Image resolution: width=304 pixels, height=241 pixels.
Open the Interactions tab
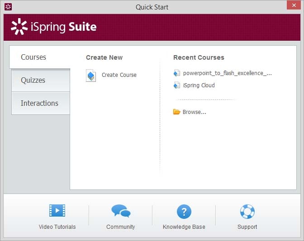coord(40,103)
